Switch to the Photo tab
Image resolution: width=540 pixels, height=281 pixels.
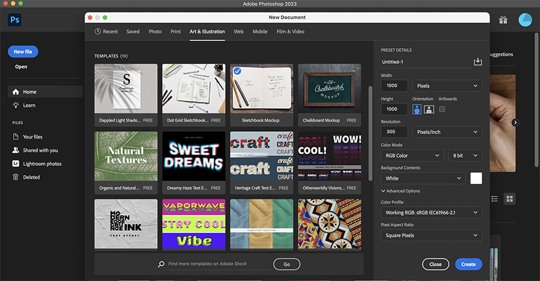click(155, 32)
